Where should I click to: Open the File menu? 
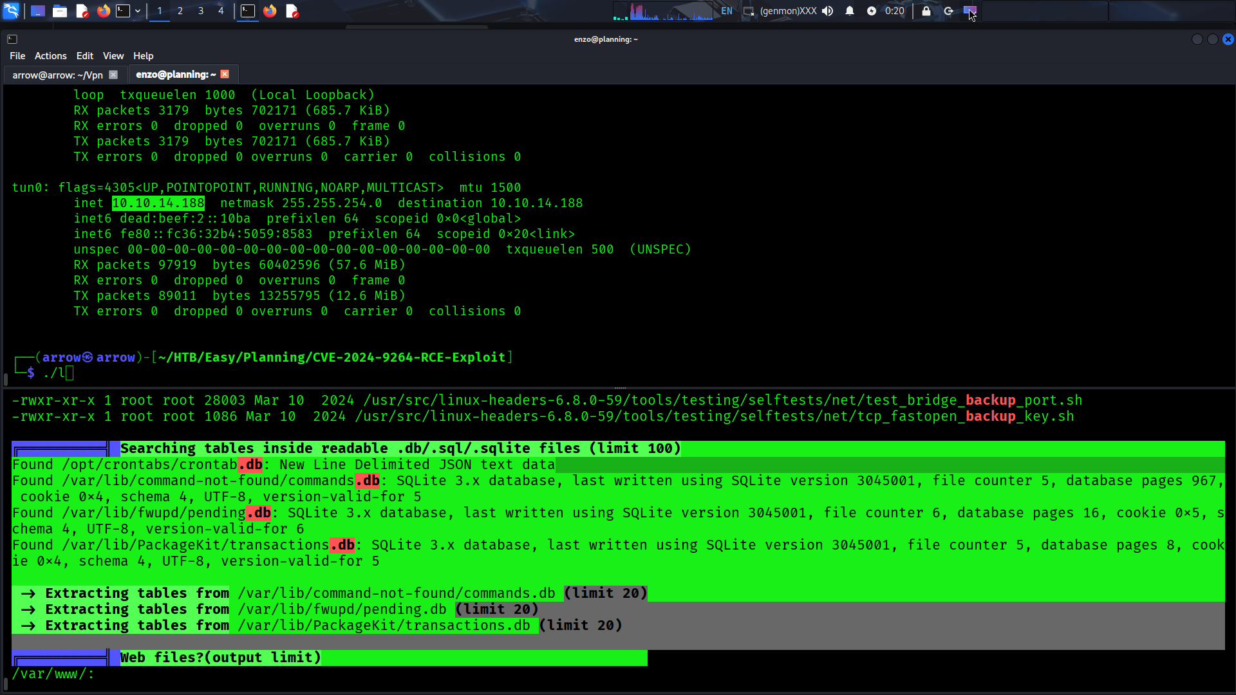click(17, 56)
